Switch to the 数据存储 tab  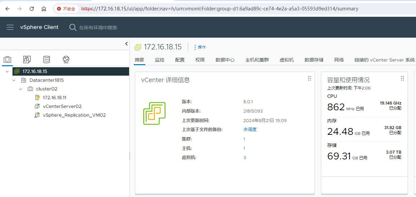314,60
